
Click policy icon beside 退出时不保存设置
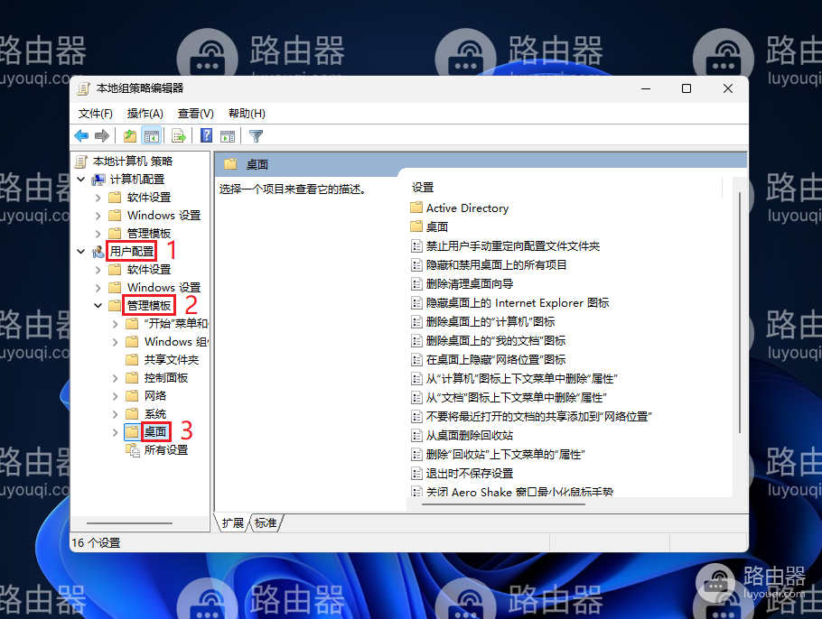point(416,474)
